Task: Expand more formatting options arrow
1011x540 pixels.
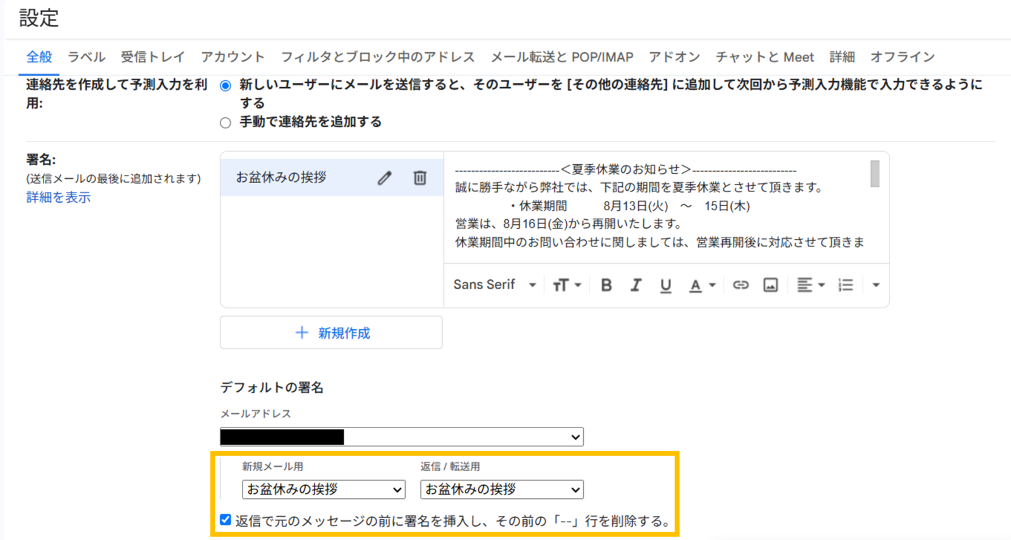Action: tap(876, 285)
